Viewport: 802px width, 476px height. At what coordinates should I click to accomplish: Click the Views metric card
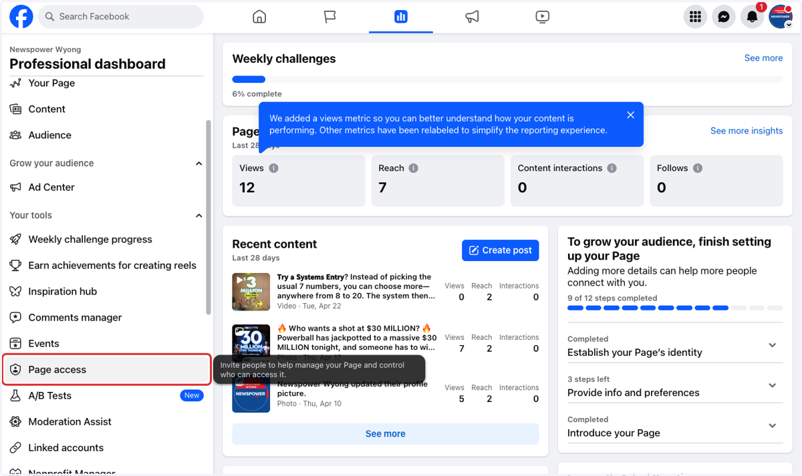tap(299, 181)
